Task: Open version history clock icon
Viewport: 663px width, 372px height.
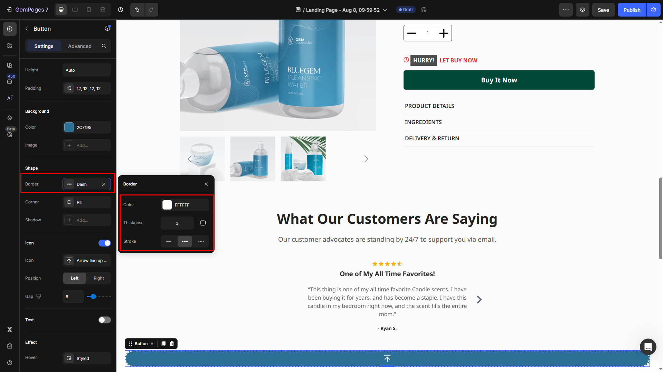Action: click(x=121, y=10)
